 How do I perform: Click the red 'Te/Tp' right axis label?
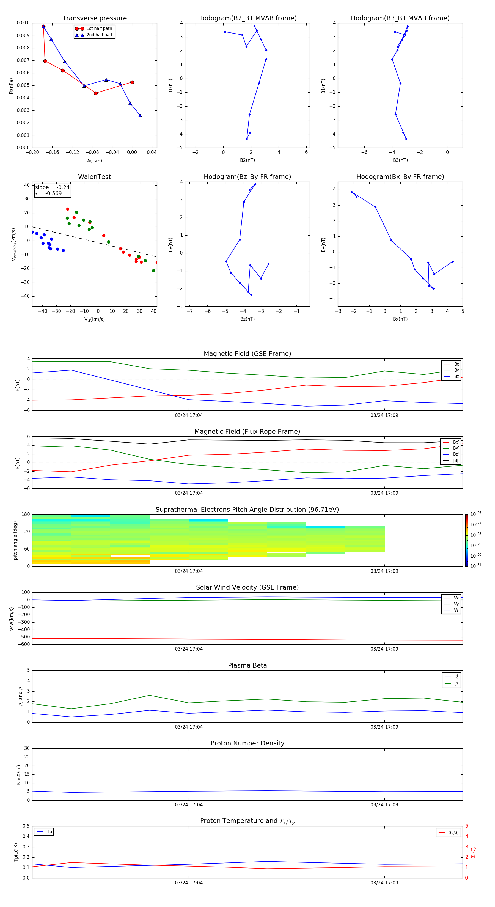tap(474, 852)
